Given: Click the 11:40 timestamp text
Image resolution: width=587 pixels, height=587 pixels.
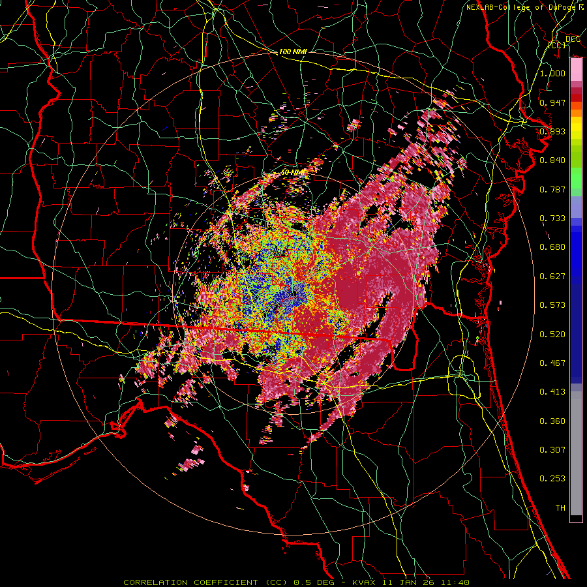Looking at the screenshot, I should pos(455,582).
